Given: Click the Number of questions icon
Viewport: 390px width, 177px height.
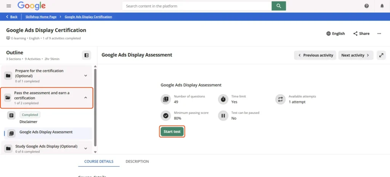Looking at the screenshot, I should pos(166,100).
